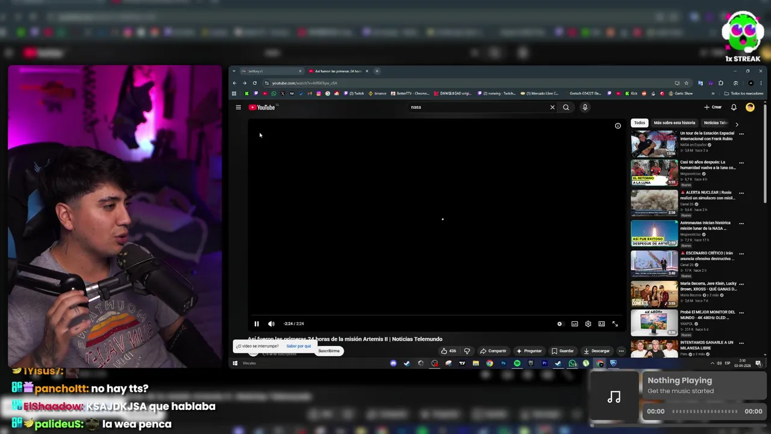Run the search with the magnifier icon

coord(566,107)
